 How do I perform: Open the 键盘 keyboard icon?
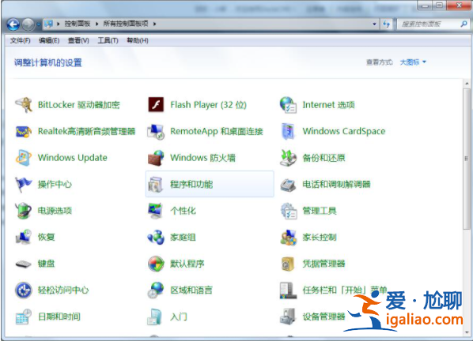point(24,264)
